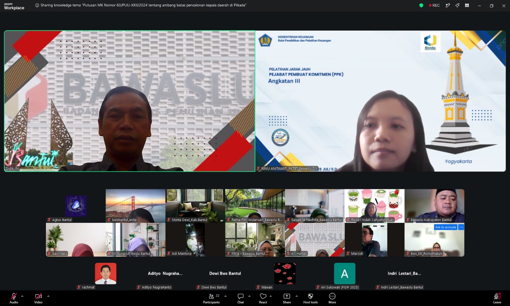Select Savrillaps video tile
The height and width of the screenshot is (306, 510).
coord(76,240)
